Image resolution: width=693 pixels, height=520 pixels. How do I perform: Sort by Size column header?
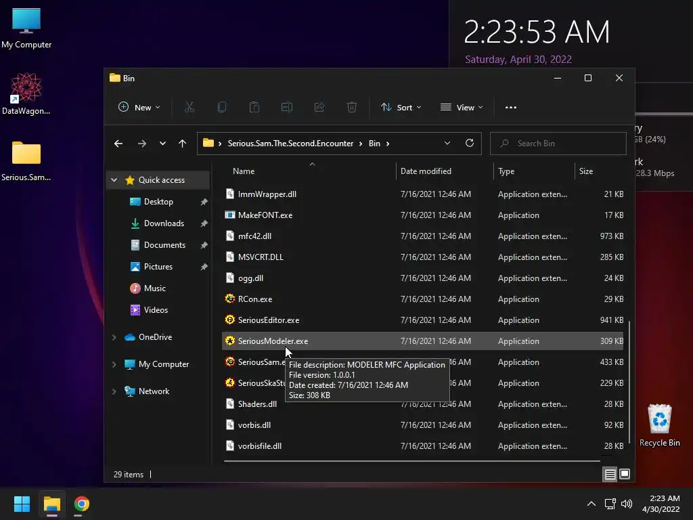pos(585,171)
